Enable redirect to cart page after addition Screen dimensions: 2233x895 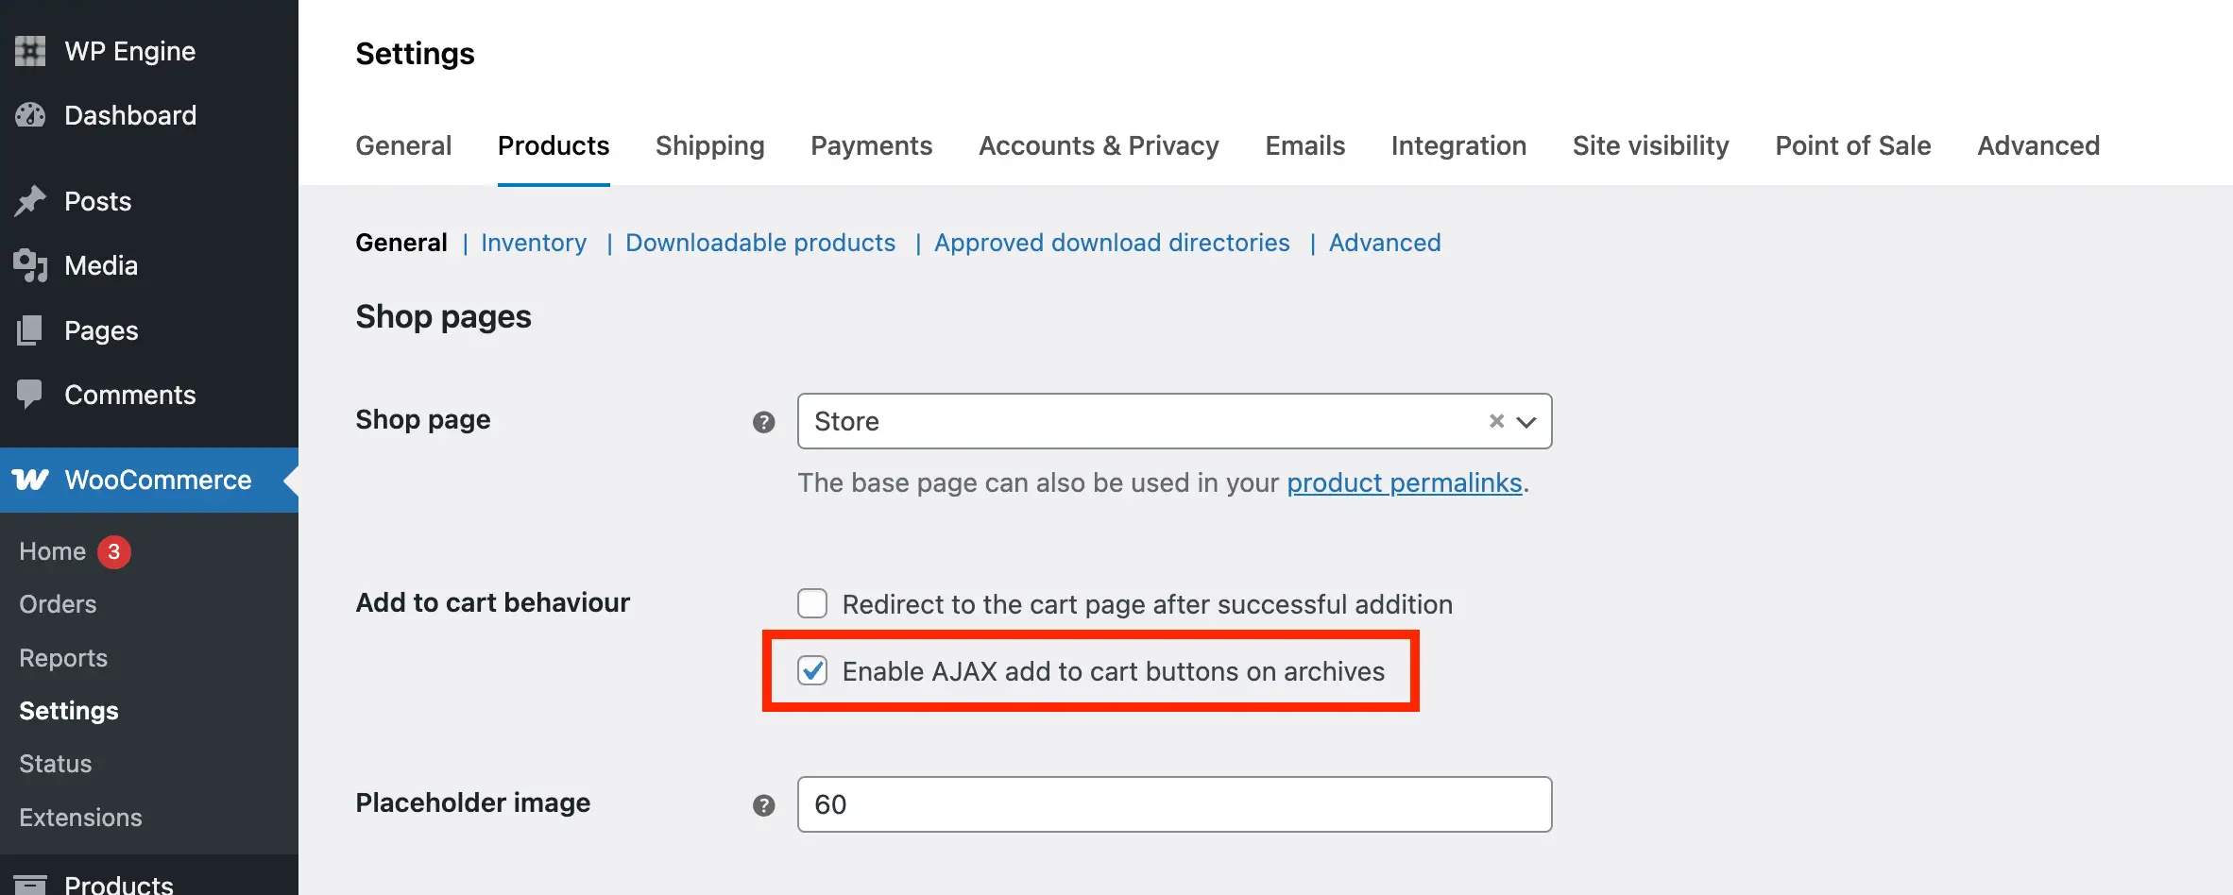tap(812, 603)
